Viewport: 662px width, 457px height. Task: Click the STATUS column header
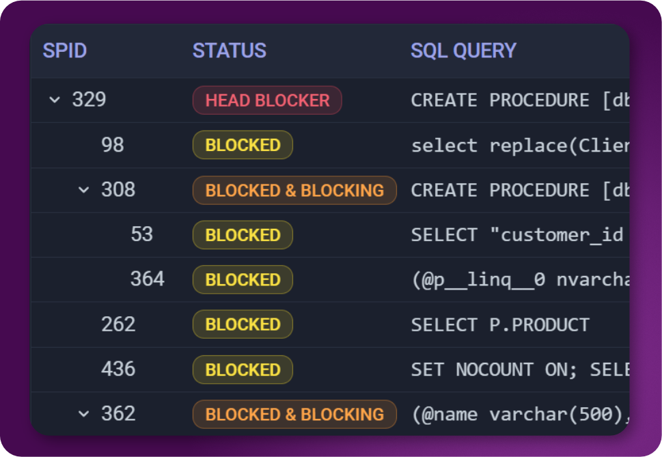230,51
